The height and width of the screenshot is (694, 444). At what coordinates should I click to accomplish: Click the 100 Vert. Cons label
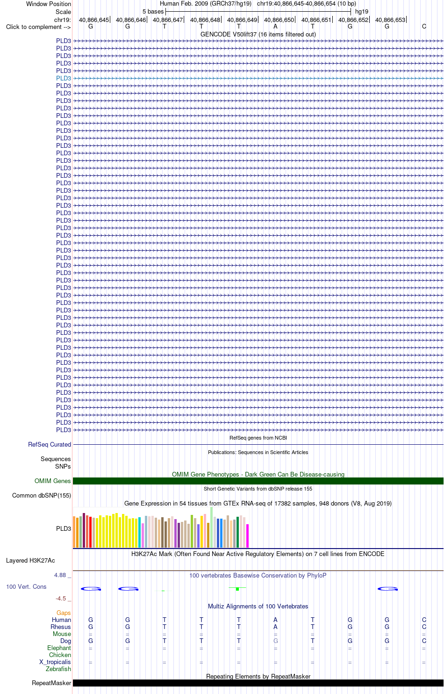click(x=26, y=586)
